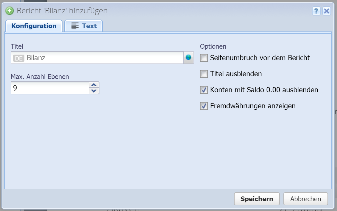
Task: Cancel with the Abbrechen button
Action: tap(305, 199)
